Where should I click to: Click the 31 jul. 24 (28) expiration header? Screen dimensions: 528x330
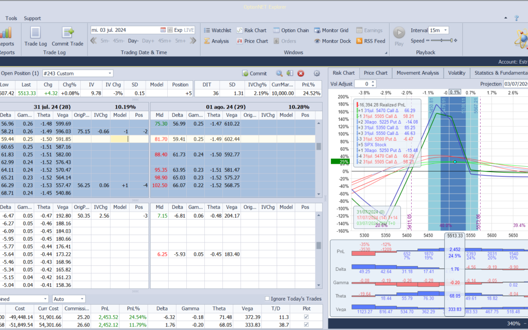(52, 107)
